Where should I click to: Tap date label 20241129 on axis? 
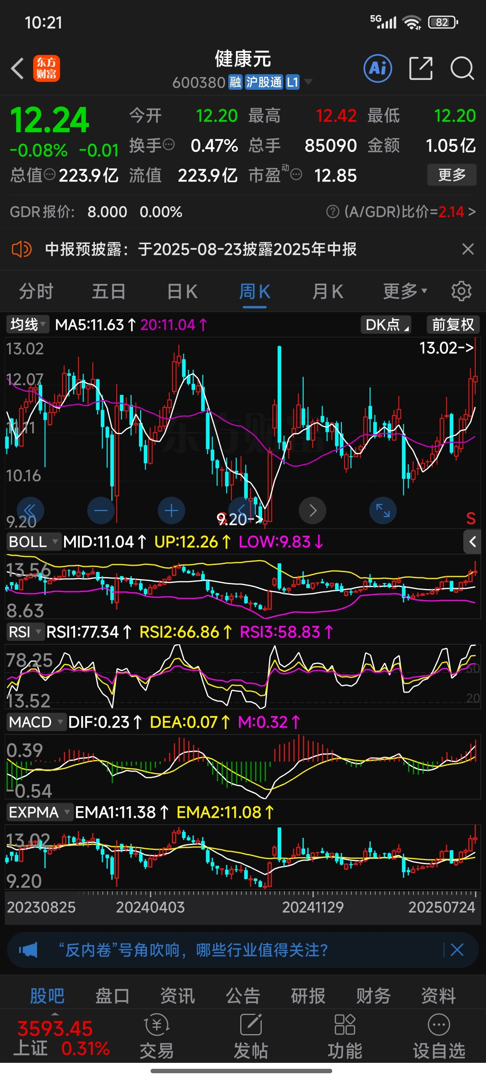point(313,908)
